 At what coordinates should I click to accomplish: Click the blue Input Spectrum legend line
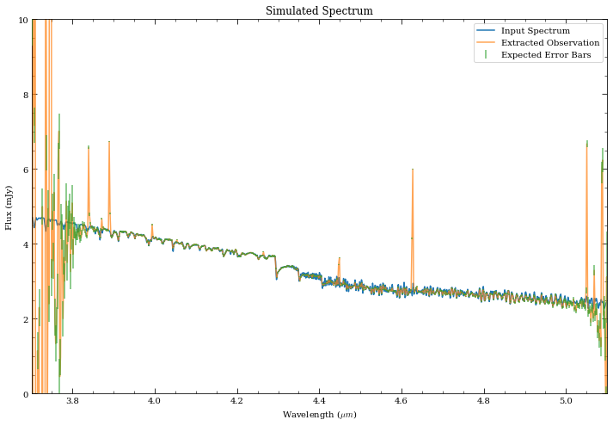(486, 30)
